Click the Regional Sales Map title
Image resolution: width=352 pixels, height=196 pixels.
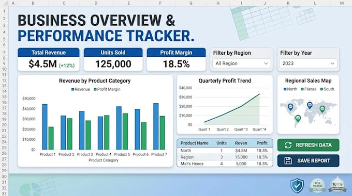point(308,80)
